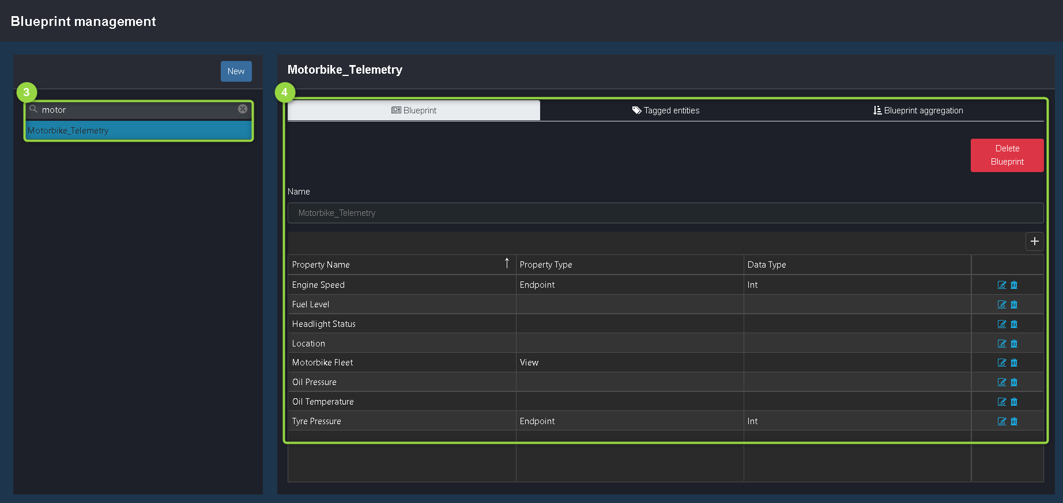The width and height of the screenshot is (1063, 503).
Task: Edit the Headlight Status property
Action: click(1001, 324)
